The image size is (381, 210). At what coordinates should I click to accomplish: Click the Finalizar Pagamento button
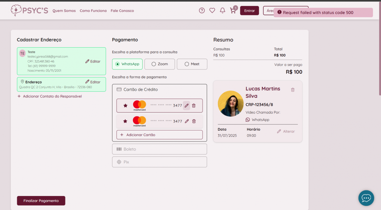41,201
